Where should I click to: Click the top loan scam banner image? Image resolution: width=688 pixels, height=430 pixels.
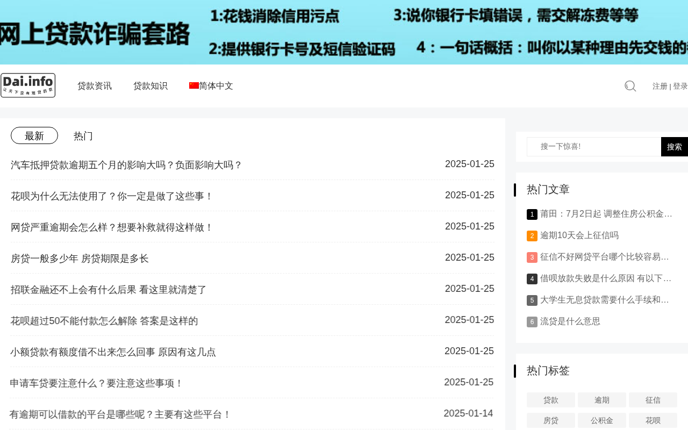[344, 32]
